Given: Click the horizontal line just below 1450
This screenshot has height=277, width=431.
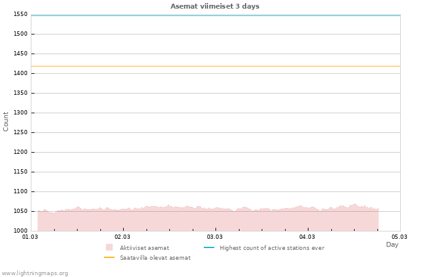Looking at the screenshot, I should coord(216,66).
